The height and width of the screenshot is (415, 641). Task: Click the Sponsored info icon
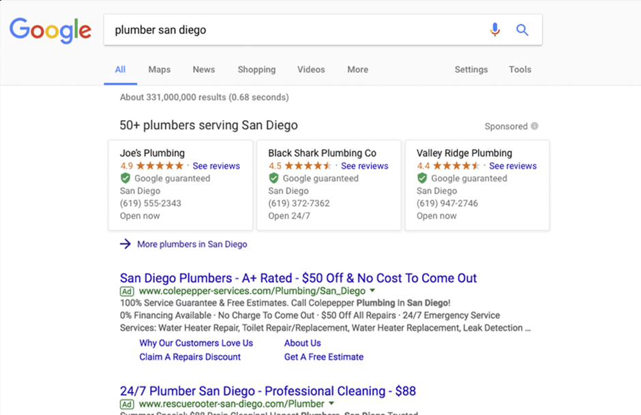click(x=535, y=126)
